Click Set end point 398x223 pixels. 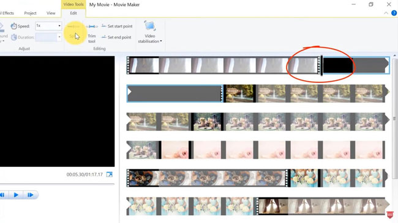point(116,37)
